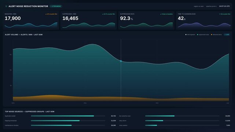Click the 42s time to acknowledge value

181,18
